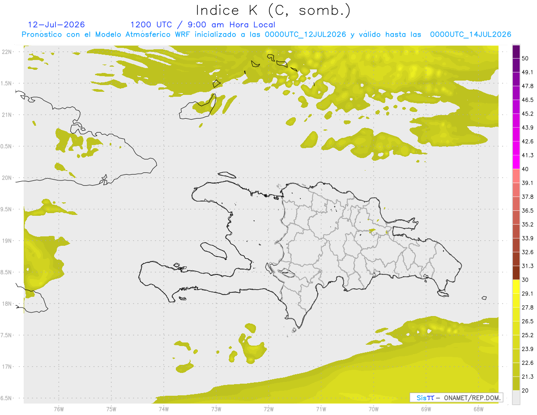
Task: Click the longitude label '75W'
Action: (x=111, y=409)
